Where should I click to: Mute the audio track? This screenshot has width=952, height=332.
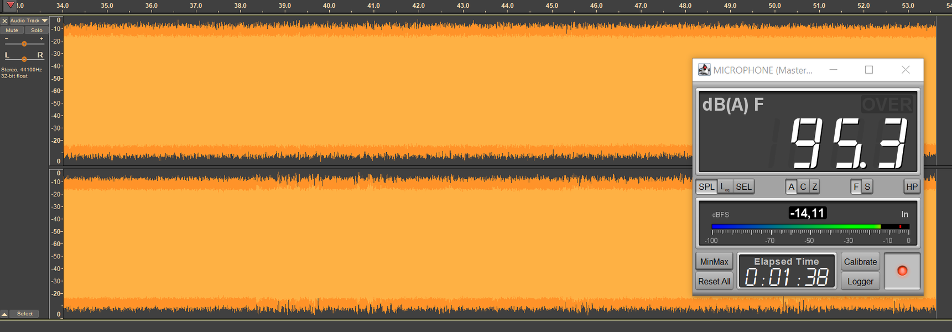pos(12,30)
